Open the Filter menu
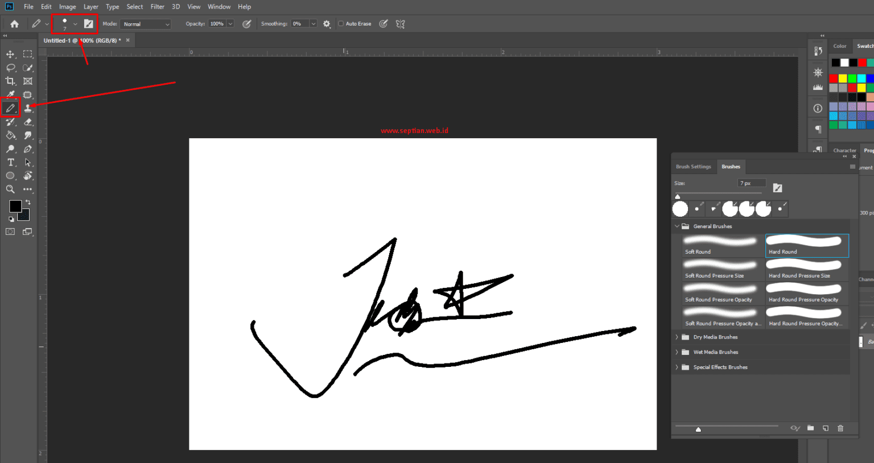The image size is (874, 463). pyautogui.click(x=158, y=7)
